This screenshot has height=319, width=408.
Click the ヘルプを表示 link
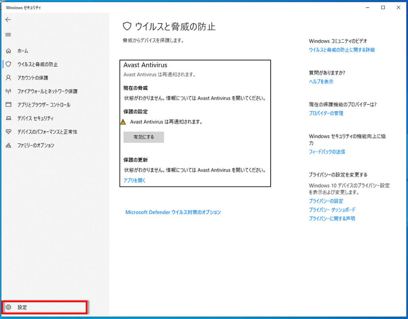pyautogui.click(x=321, y=81)
